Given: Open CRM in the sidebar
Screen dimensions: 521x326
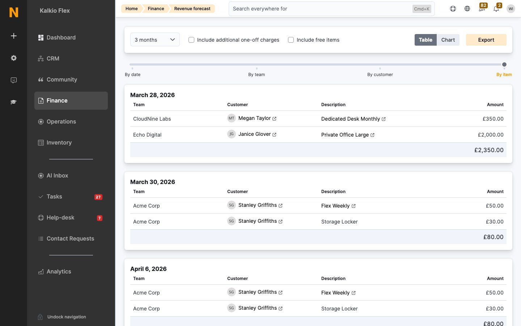Looking at the screenshot, I should [71, 59].
